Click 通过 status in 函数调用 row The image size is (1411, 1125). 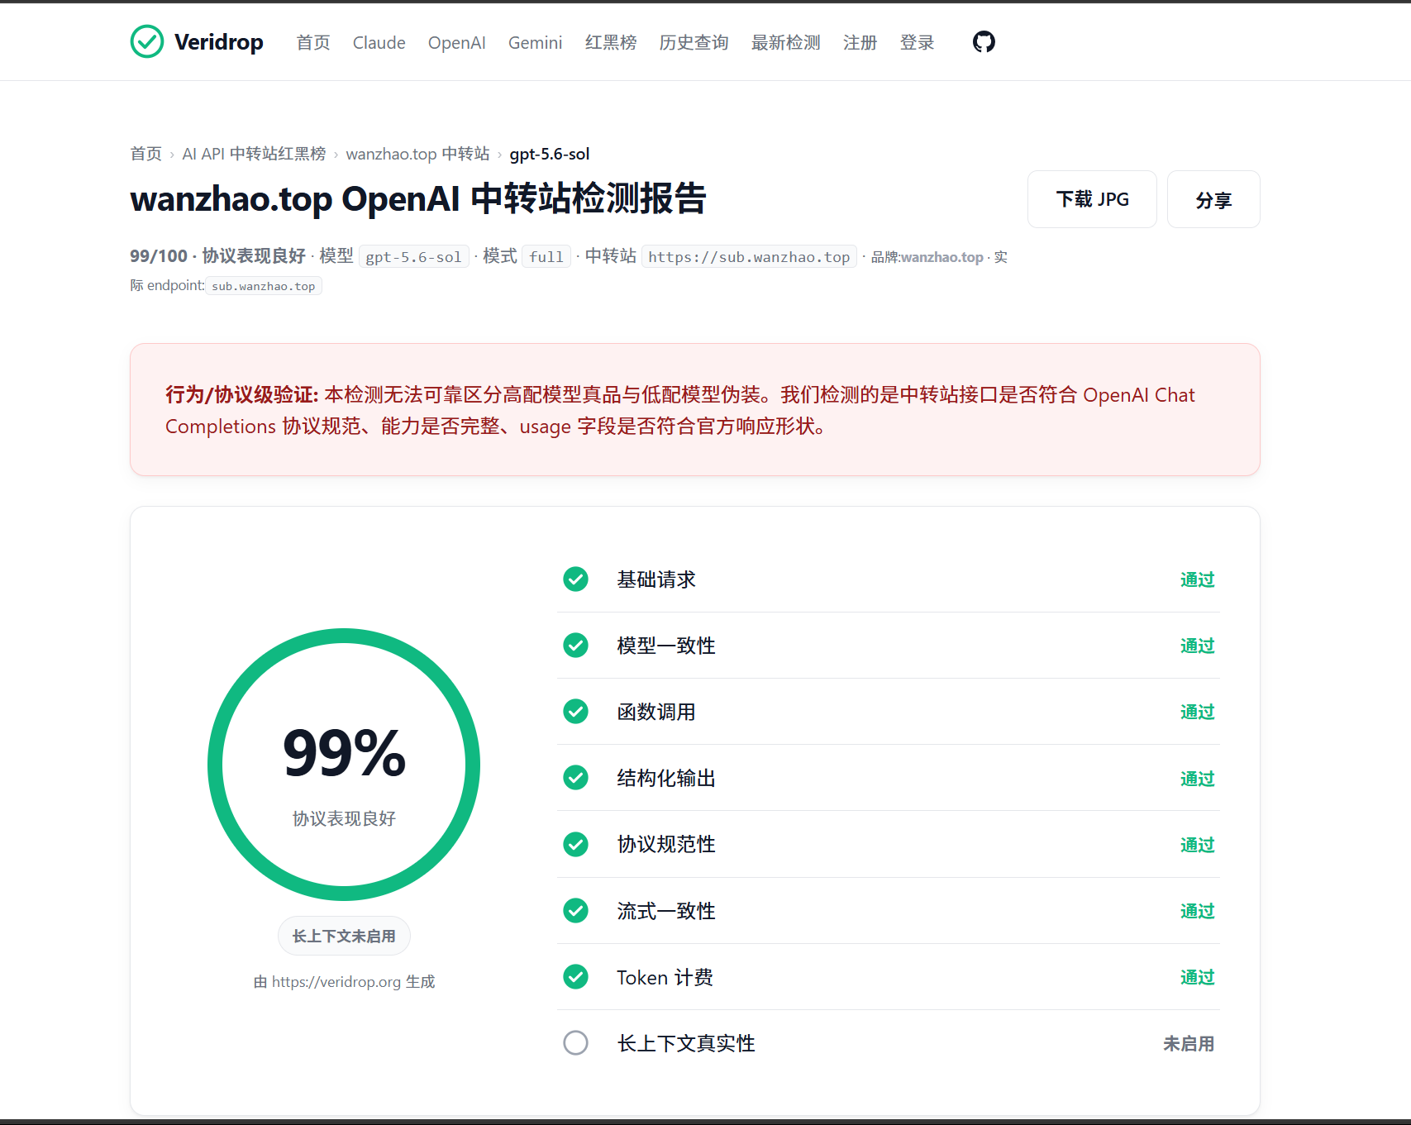tap(1197, 712)
